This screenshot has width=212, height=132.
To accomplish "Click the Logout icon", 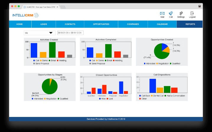I will click(192, 14).
